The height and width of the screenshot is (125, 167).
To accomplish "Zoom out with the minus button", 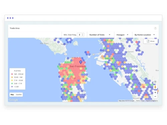I will [x=155, y=96].
